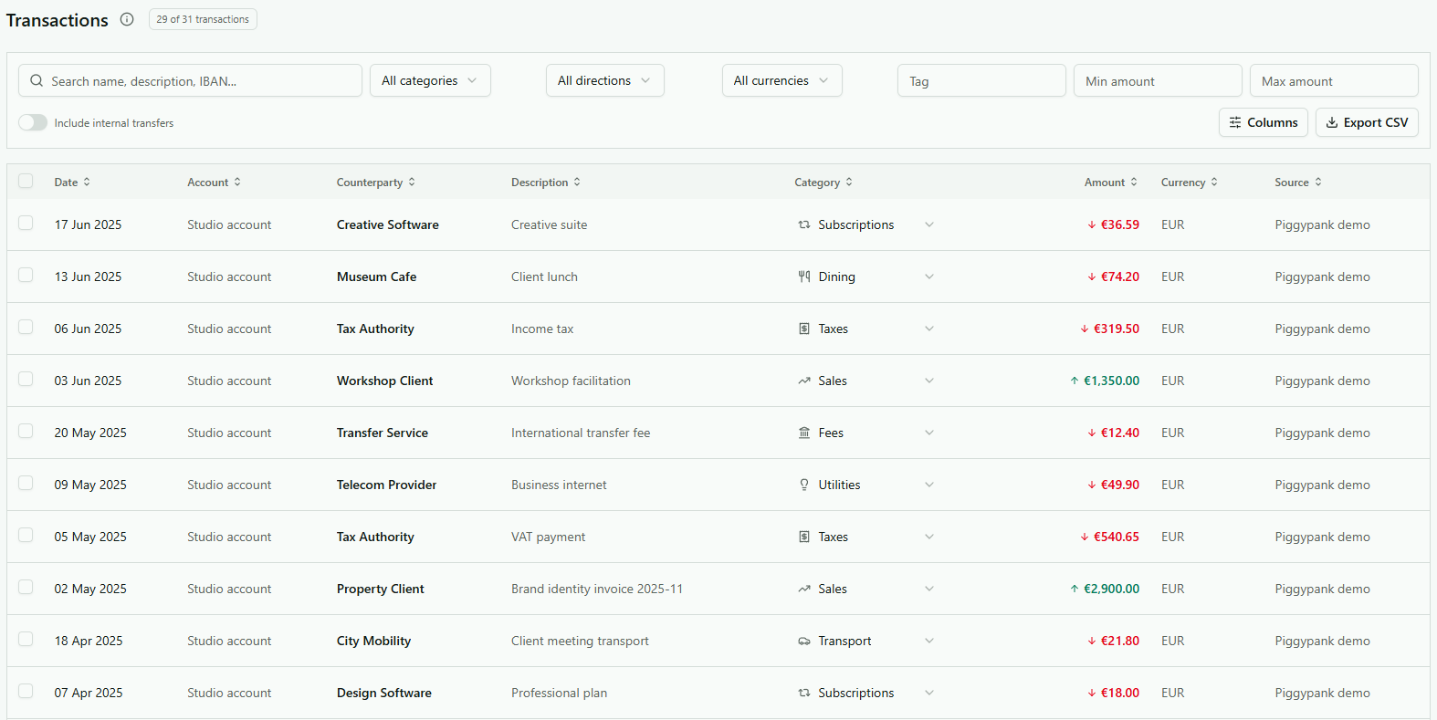Open the All directions dropdown
Screen dimensions: 1437x720
[x=604, y=80]
